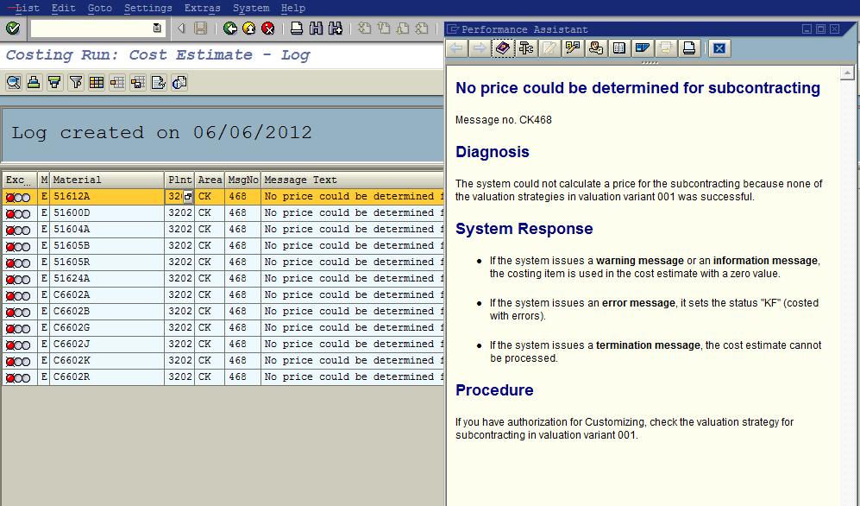
Task: Click the information documents icon in the ALV toolbar
Action: (x=179, y=82)
